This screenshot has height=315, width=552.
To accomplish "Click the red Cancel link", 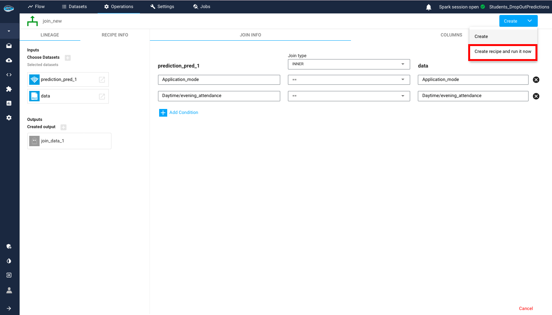I will pyautogui.click(x=526, y=308).
